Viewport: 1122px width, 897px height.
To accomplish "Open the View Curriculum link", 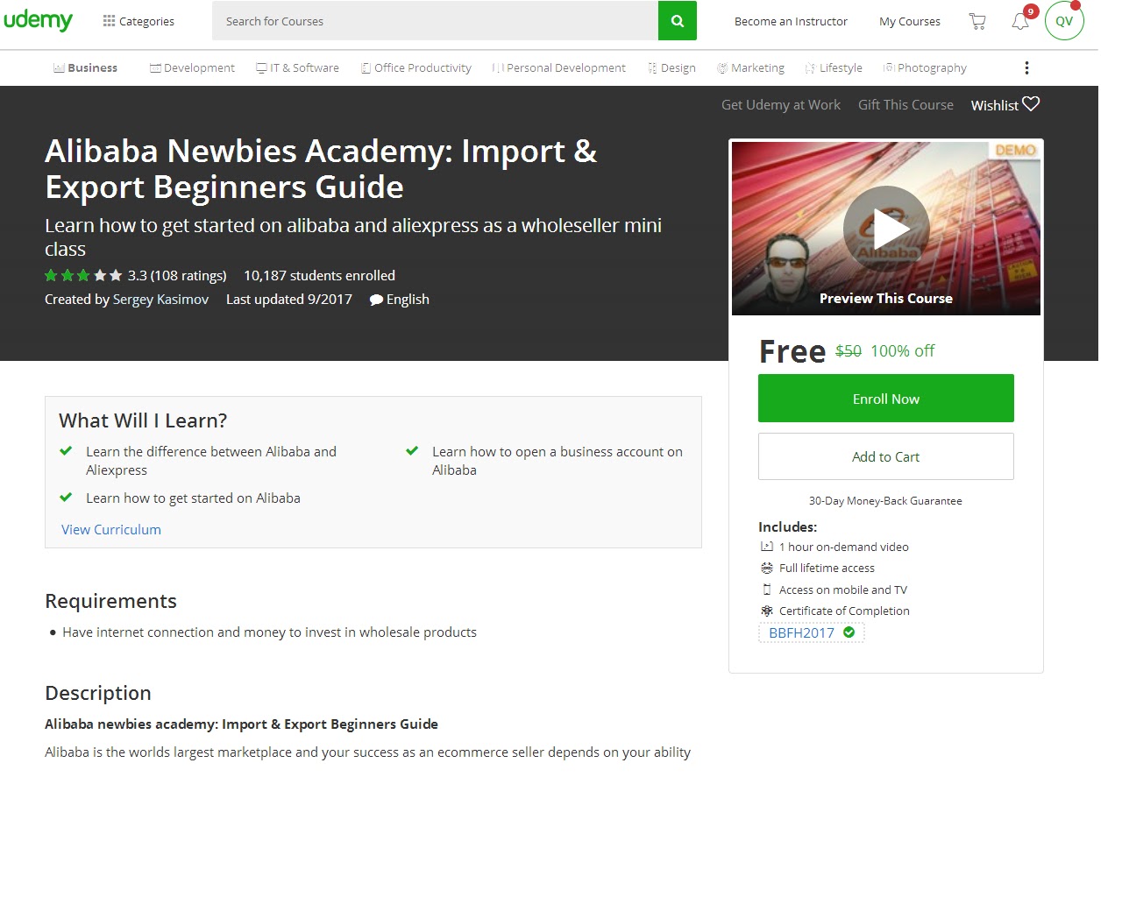I will (x=111, y=529).
